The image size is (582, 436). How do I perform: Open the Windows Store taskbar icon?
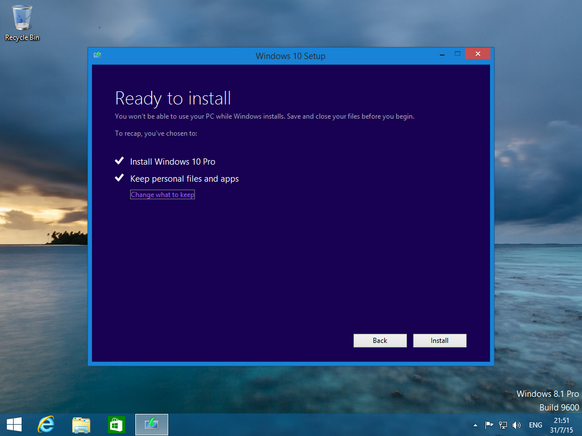(x=116, y=425)
